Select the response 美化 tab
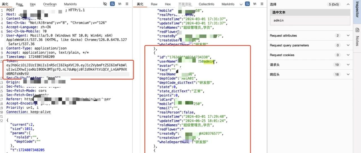Screen dimensions: 361x153 tap(140, 4)
